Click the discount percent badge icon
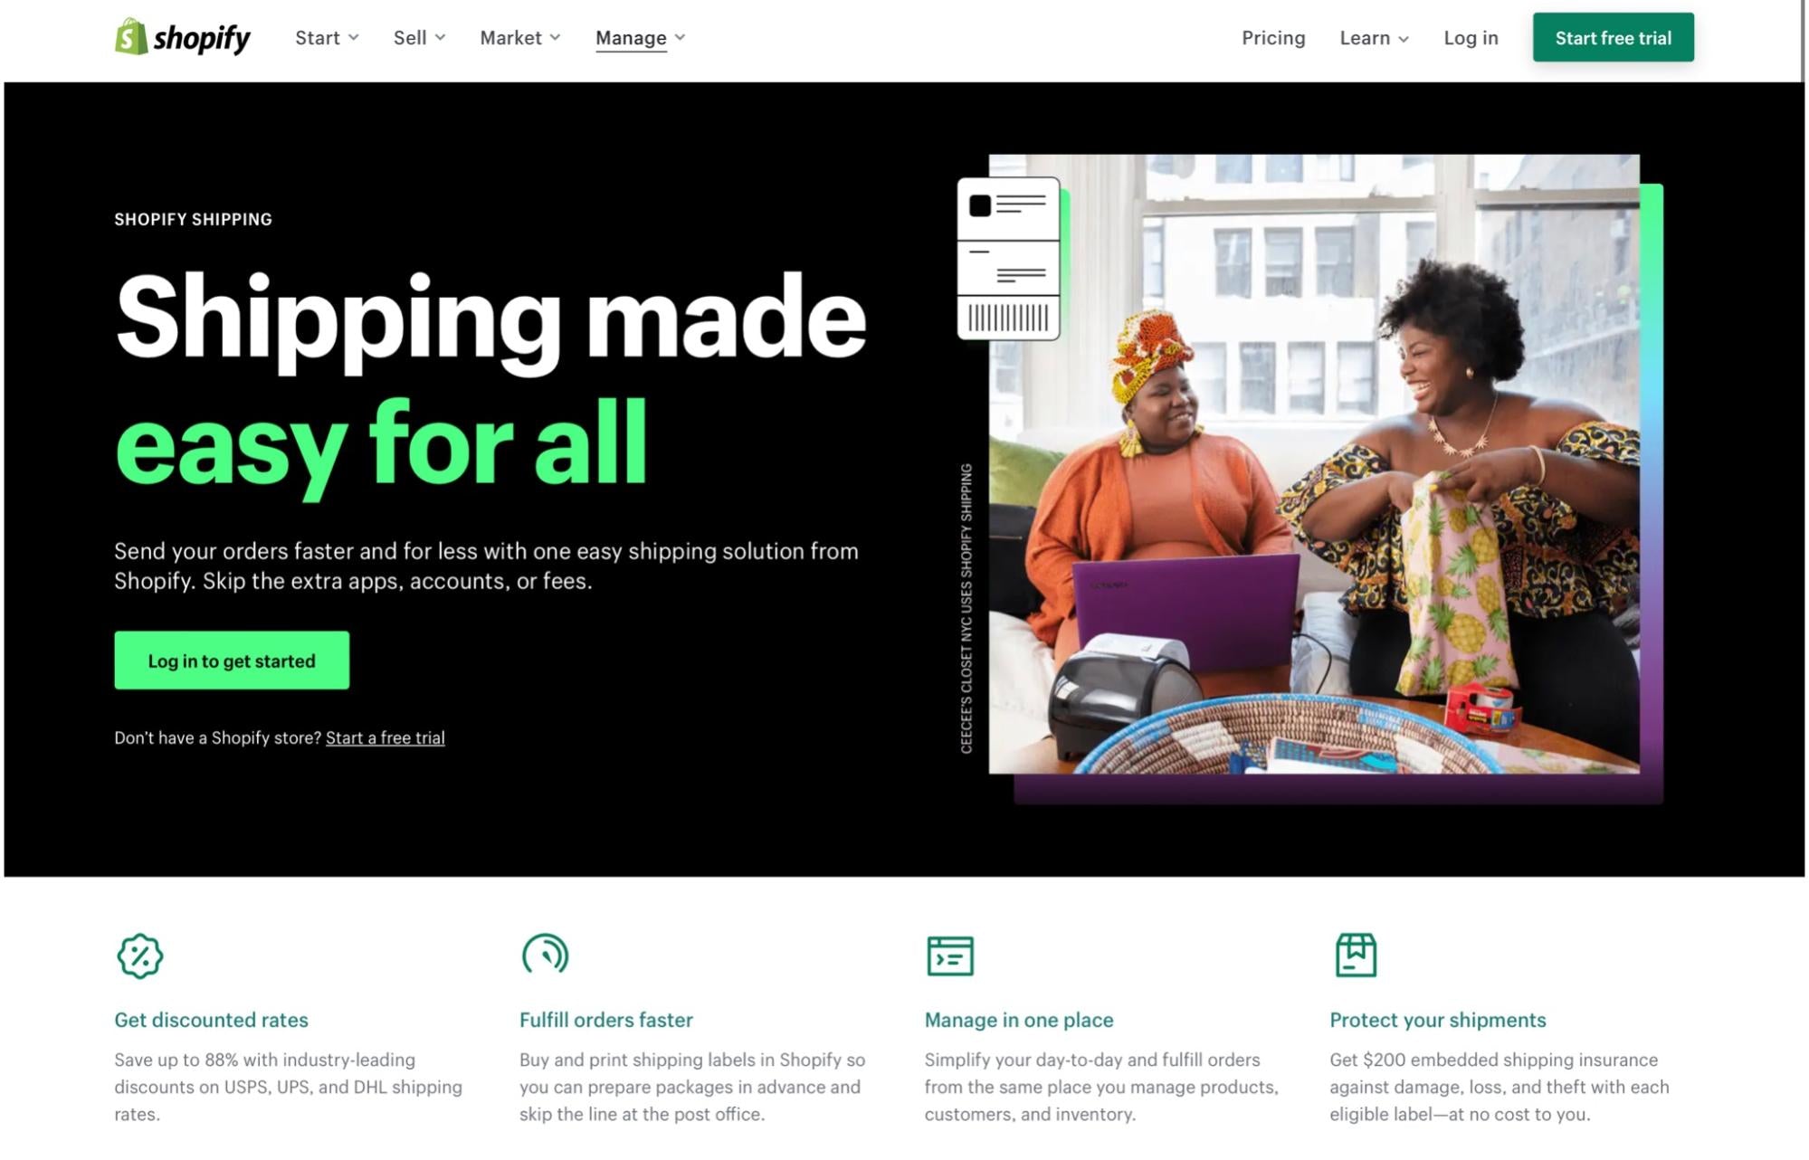 tap(139, 956)
